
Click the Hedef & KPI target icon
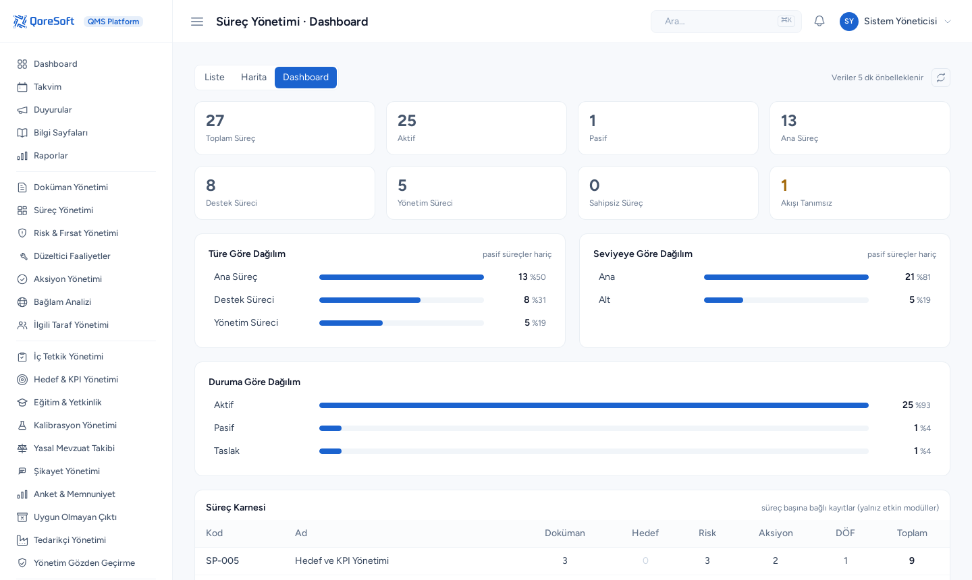(22, 380)
